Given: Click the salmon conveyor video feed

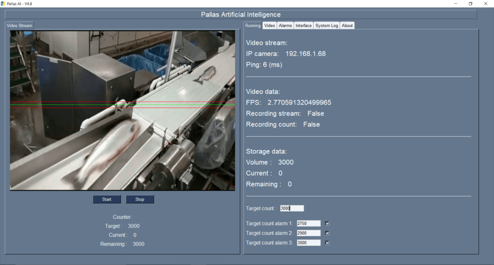Looking at the screenshot, I should click(x=122, y=111).
